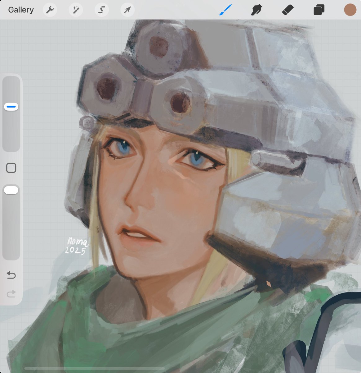Open the active color picker swatch
361x373 pixels.
[350, 10]
